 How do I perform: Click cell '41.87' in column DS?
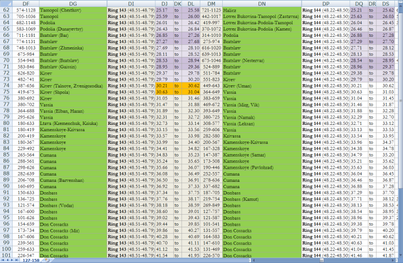point(386,256)
